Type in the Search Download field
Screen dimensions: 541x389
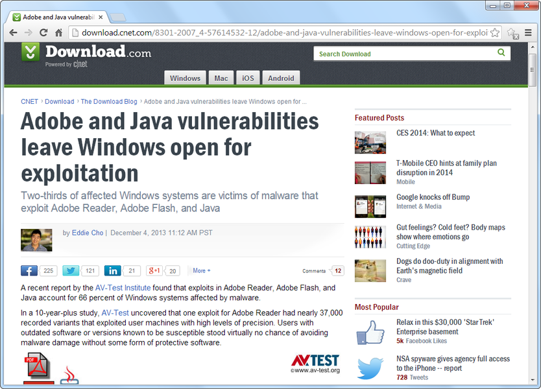(x=405, y=54)
